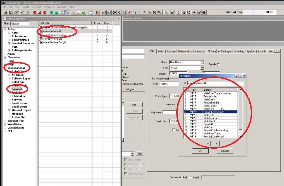Click the Open file folder toolbar icon
Screen dimensions: 284x186
pyautogui.click(x=6, y=13)
